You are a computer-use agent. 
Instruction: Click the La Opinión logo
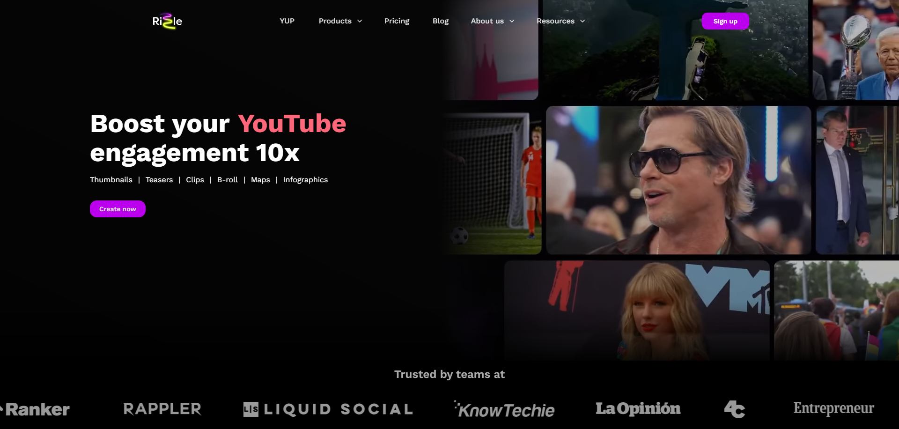click(638, 408)
